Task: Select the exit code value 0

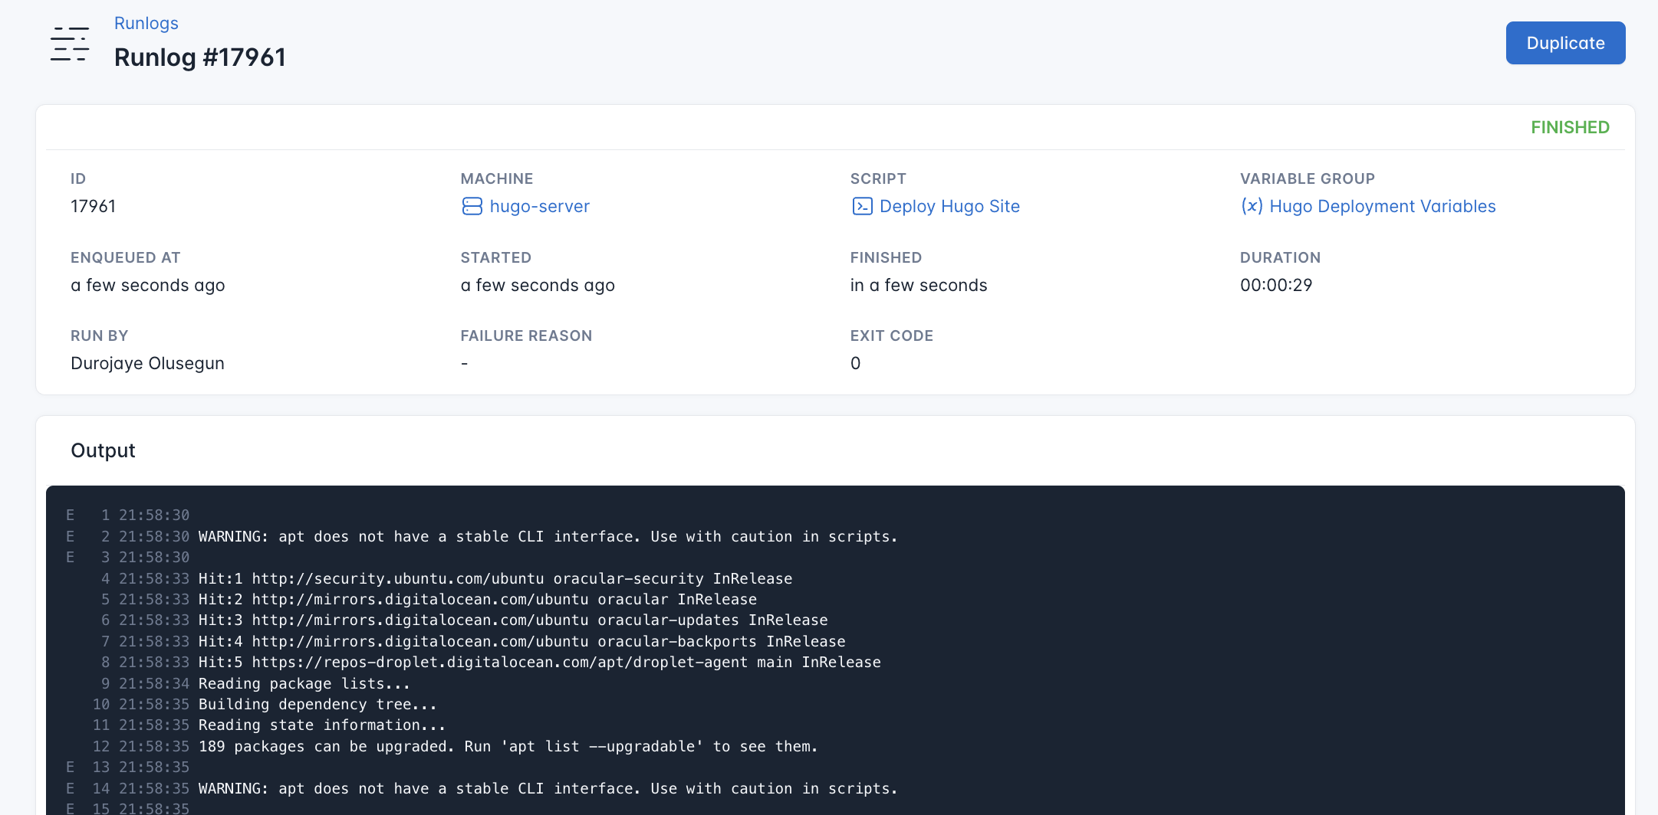Action: tap(856, 363)
